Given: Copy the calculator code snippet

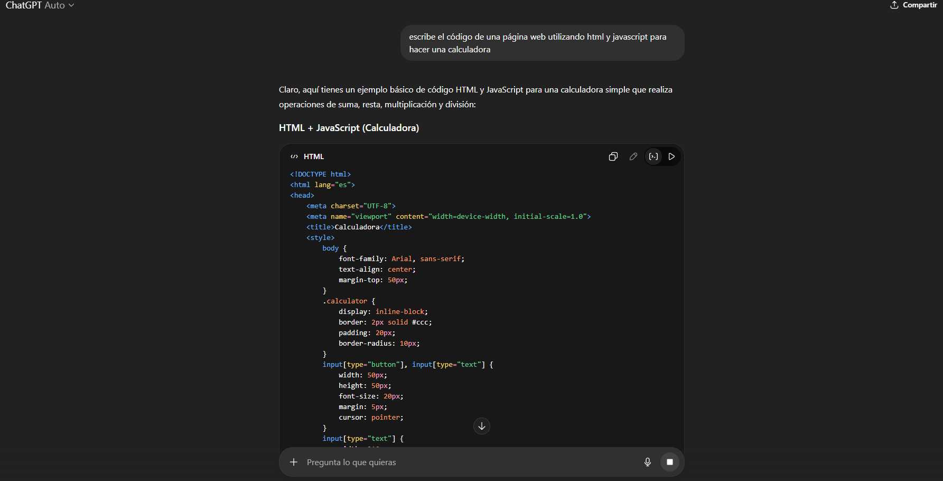Looking at the screenshot, I should pyautogui.click(x=613, y=156).
